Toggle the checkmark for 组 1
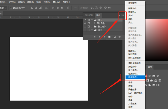This screenshot has width=168, height=109. pos(85,20)
